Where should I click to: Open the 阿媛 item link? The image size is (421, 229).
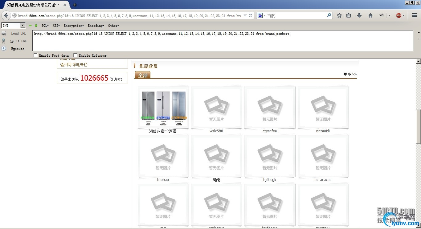(216, 180)
